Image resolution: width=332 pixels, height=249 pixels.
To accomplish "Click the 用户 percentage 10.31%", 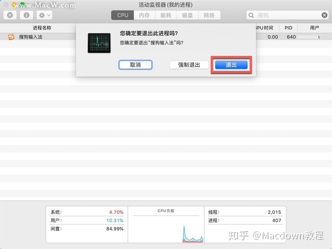I will click(x=115, y=220).
